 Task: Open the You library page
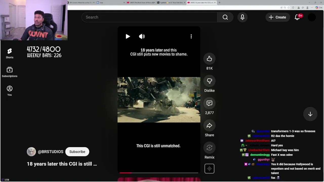[x=10, y=91]
